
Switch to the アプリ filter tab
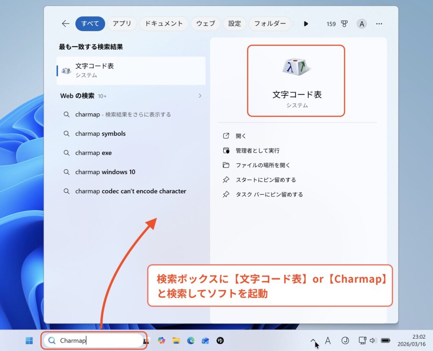click(122, 24)
